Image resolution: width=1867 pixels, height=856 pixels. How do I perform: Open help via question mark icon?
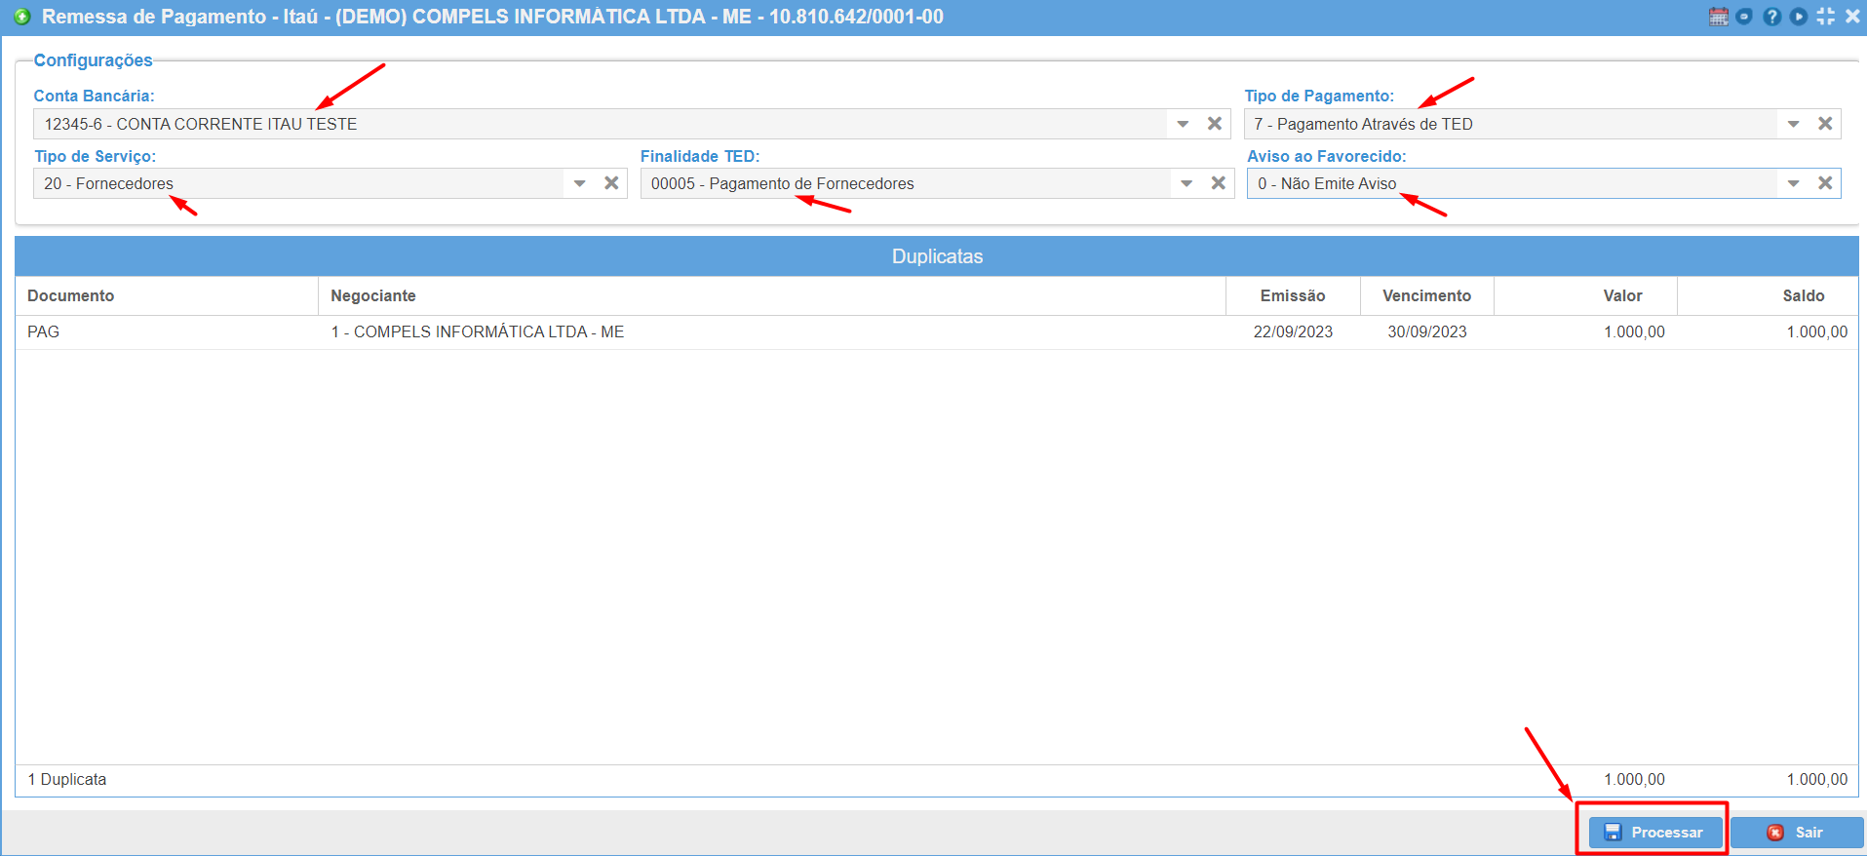coord(1772,17)
